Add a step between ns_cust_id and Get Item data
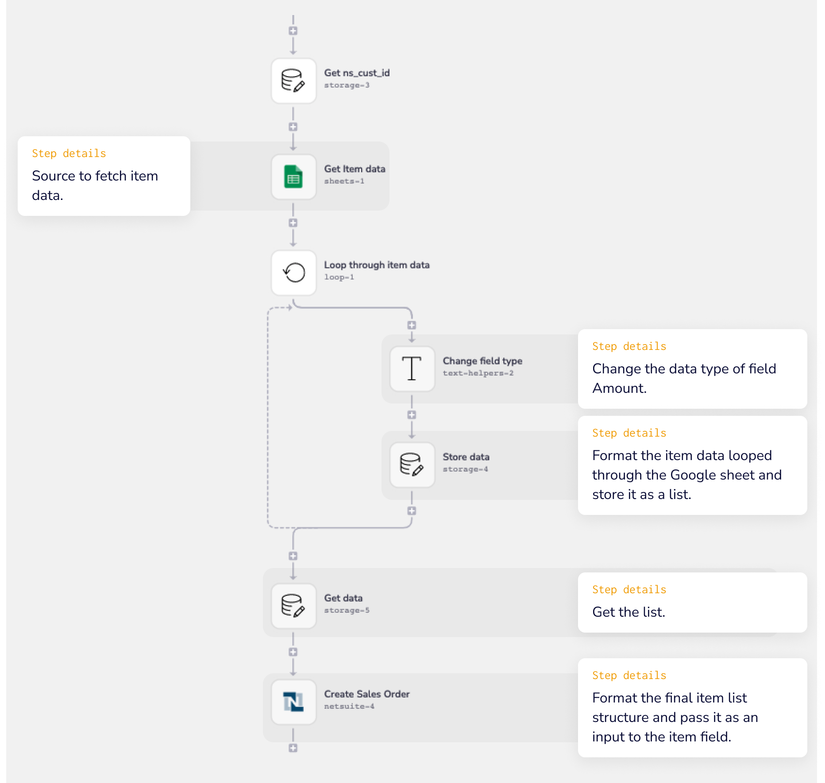Screen dimensions: 825x783 tap(293, 127)
